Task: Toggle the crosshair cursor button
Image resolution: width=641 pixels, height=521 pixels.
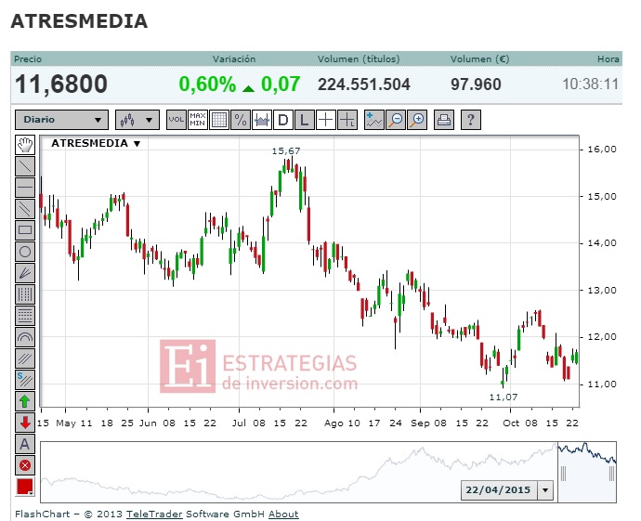Action: pos(326,120)
